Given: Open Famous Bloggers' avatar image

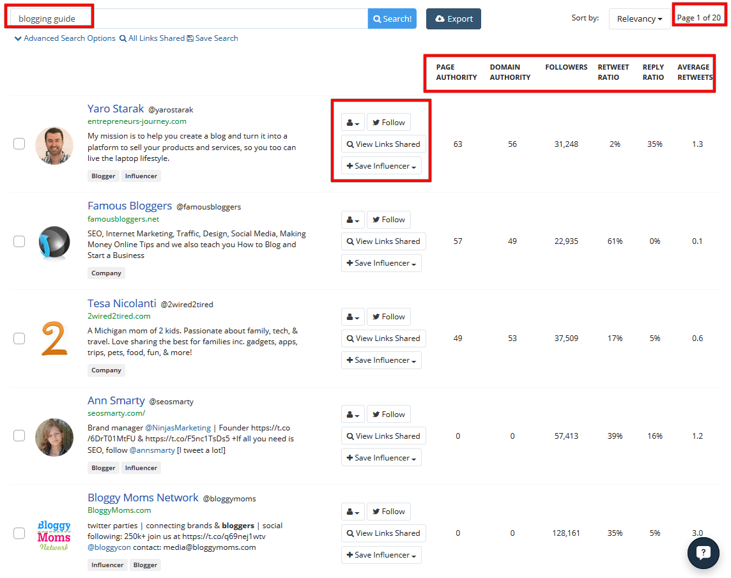Looking at the screenshot, I should pyautogui.click(x=54, y=243).
